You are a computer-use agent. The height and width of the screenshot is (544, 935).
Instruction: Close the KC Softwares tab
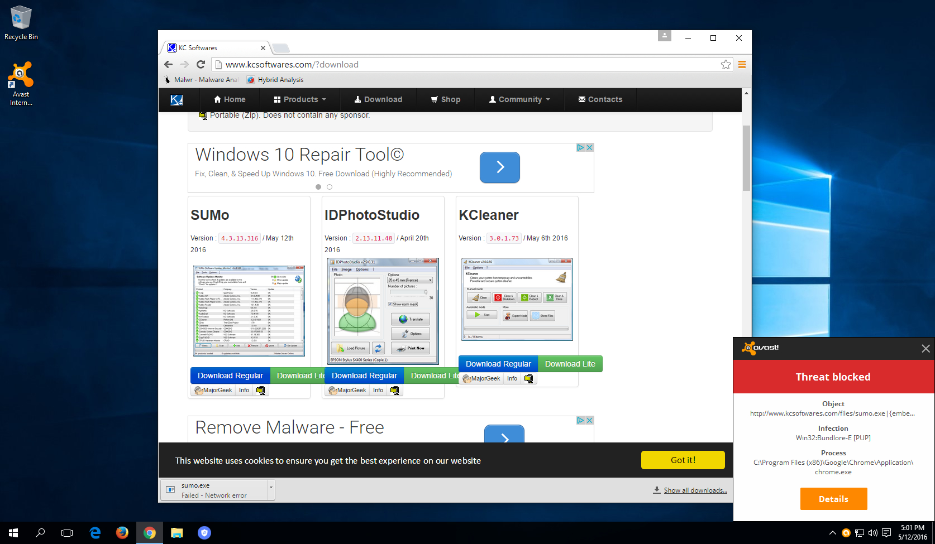pos(263,48)
